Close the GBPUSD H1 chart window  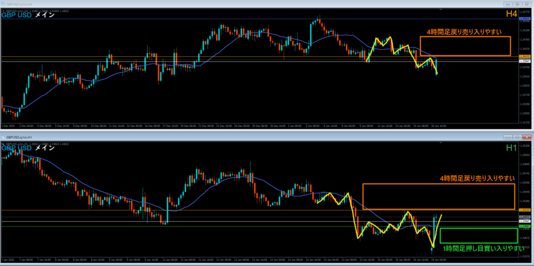(527, 137)
